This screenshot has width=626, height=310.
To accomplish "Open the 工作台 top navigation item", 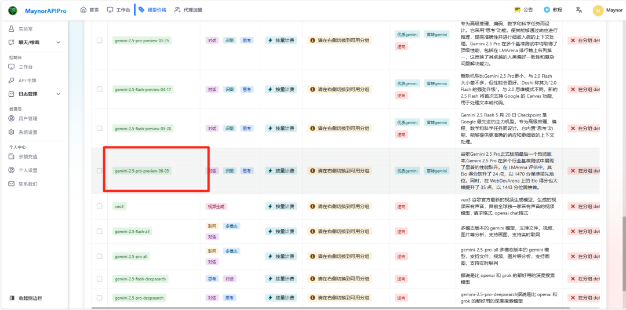I will (x=119, y=10).
